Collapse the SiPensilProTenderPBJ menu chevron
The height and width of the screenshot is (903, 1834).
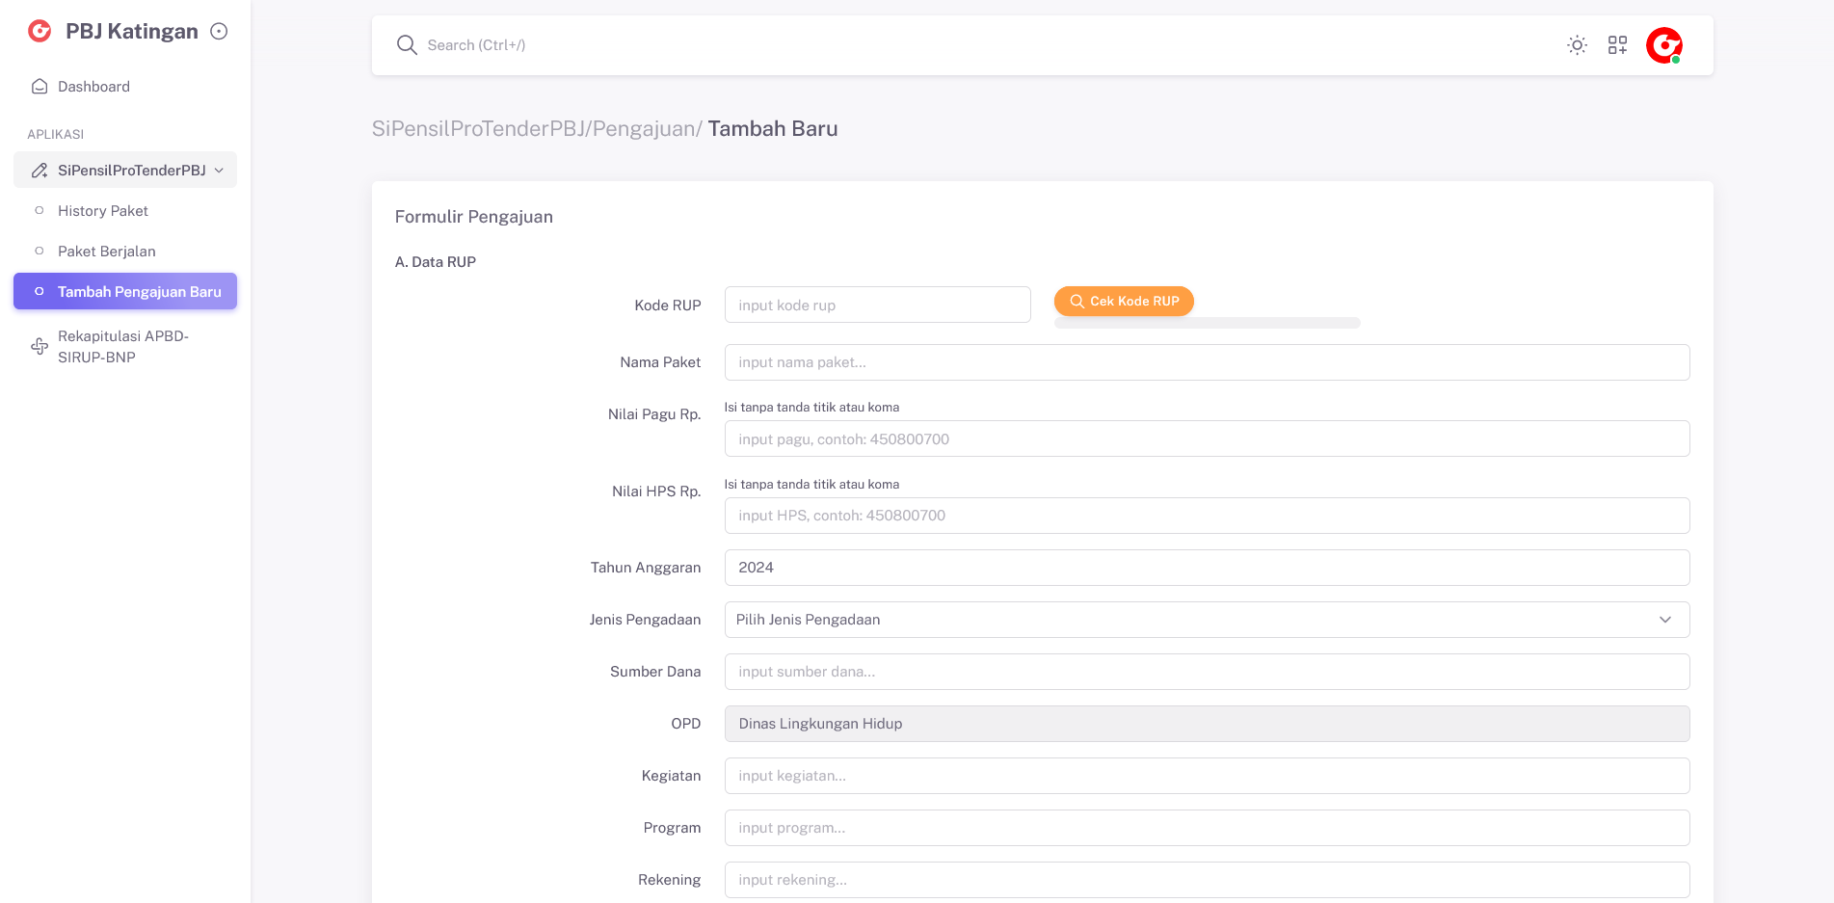point(219,171)
